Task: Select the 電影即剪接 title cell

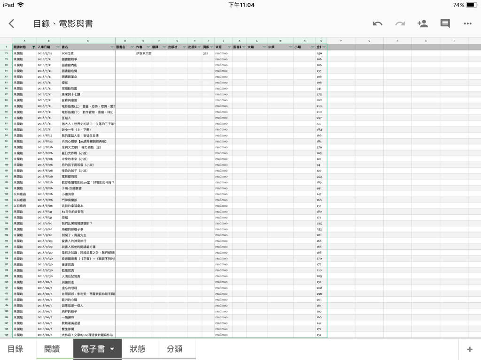Action: tap(88, 177)
